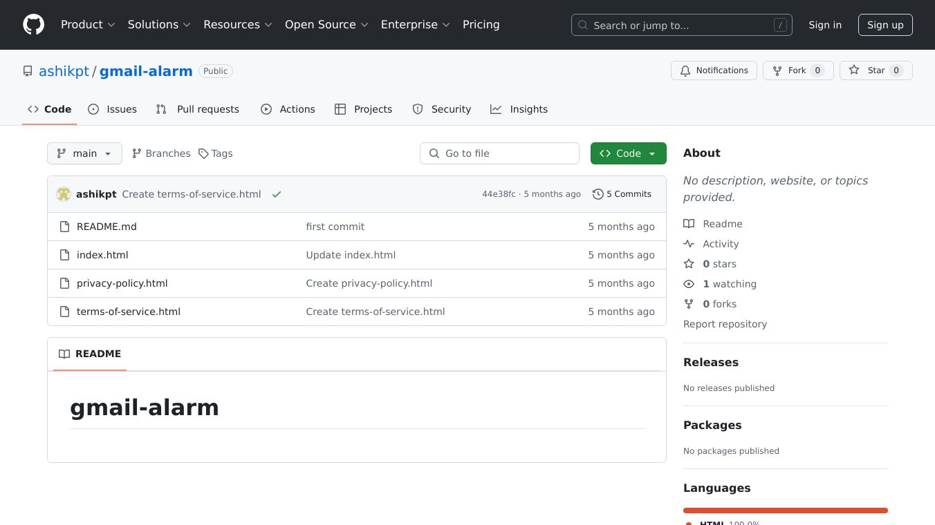Click the HTML language bar
This screenshot has width=935, height=525.
point(785,510)
